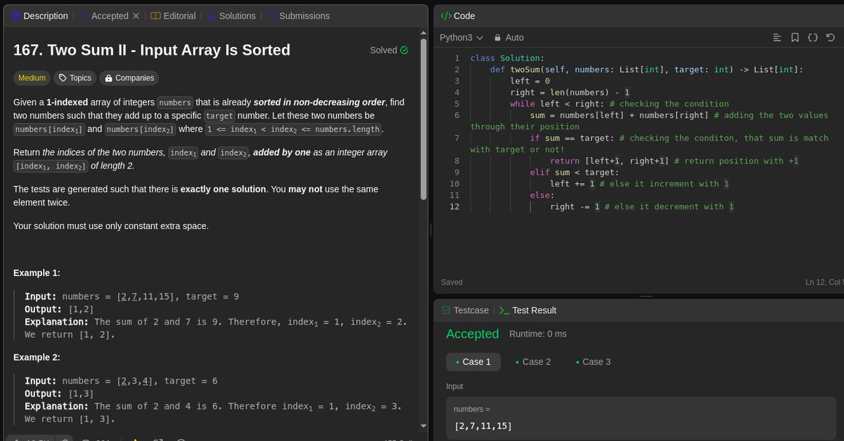Open the Editorial tab

[173, 15]
